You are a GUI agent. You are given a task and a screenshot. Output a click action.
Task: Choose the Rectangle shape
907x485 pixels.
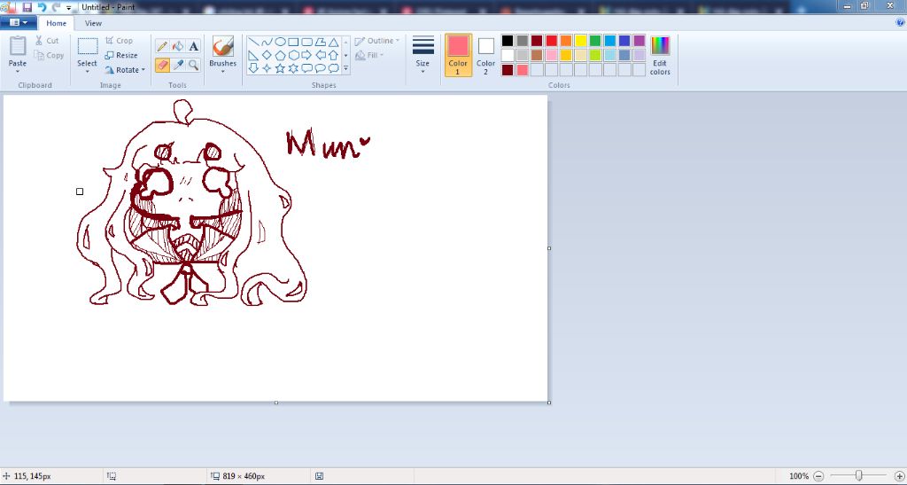[293, 43]
